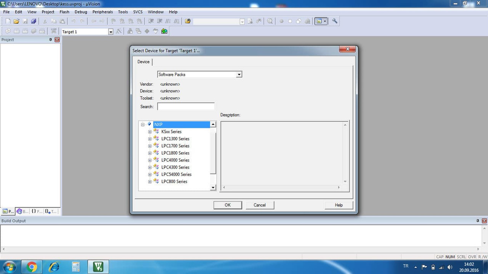Open the Flash menu
This screenshot has height=274, width=488.
(x=64, y=12)
